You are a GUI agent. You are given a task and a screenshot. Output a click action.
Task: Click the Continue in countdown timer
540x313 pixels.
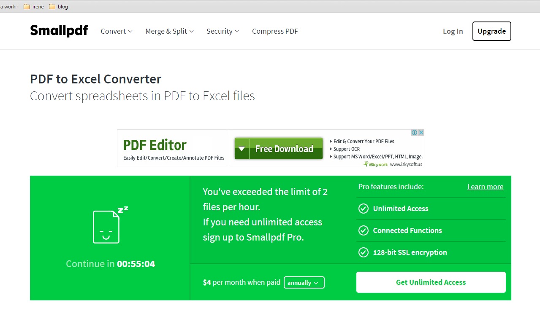[111, 264]
